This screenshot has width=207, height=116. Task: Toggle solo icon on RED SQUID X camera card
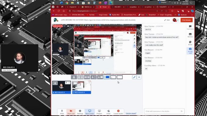tap(55, 83)
